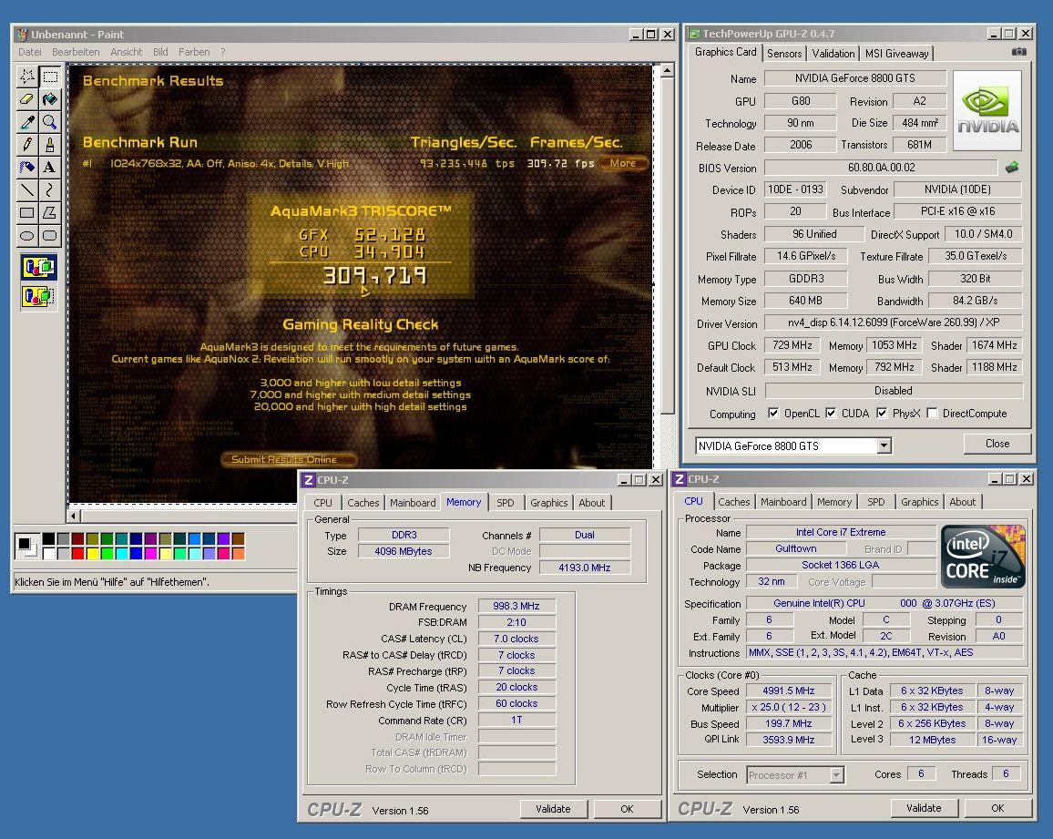Pick the yellow color swatch in Paint palette
This screenshot has height=839, width=1053.
pyautogui.click(x=93, y=554)
